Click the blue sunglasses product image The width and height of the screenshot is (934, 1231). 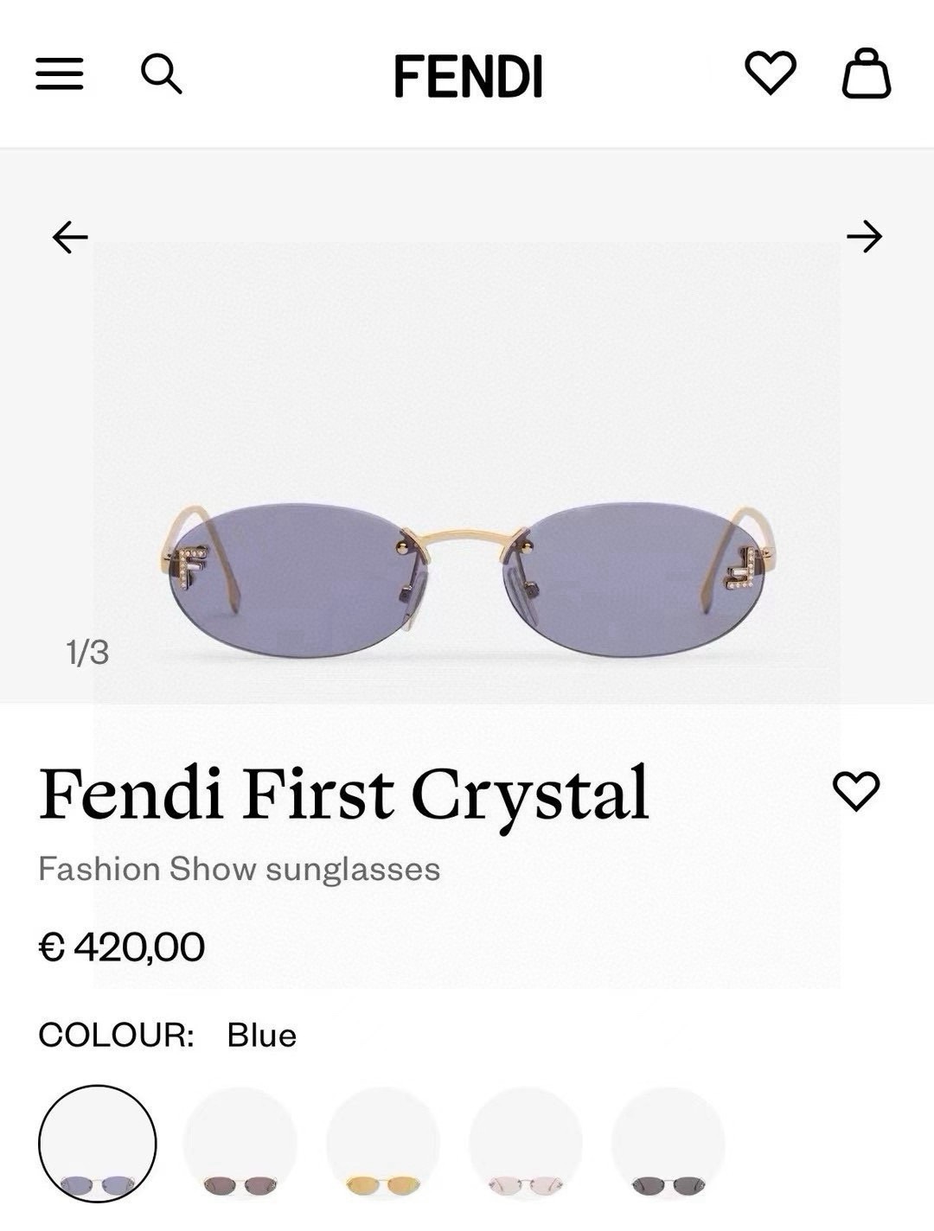[x=467, y=579]
